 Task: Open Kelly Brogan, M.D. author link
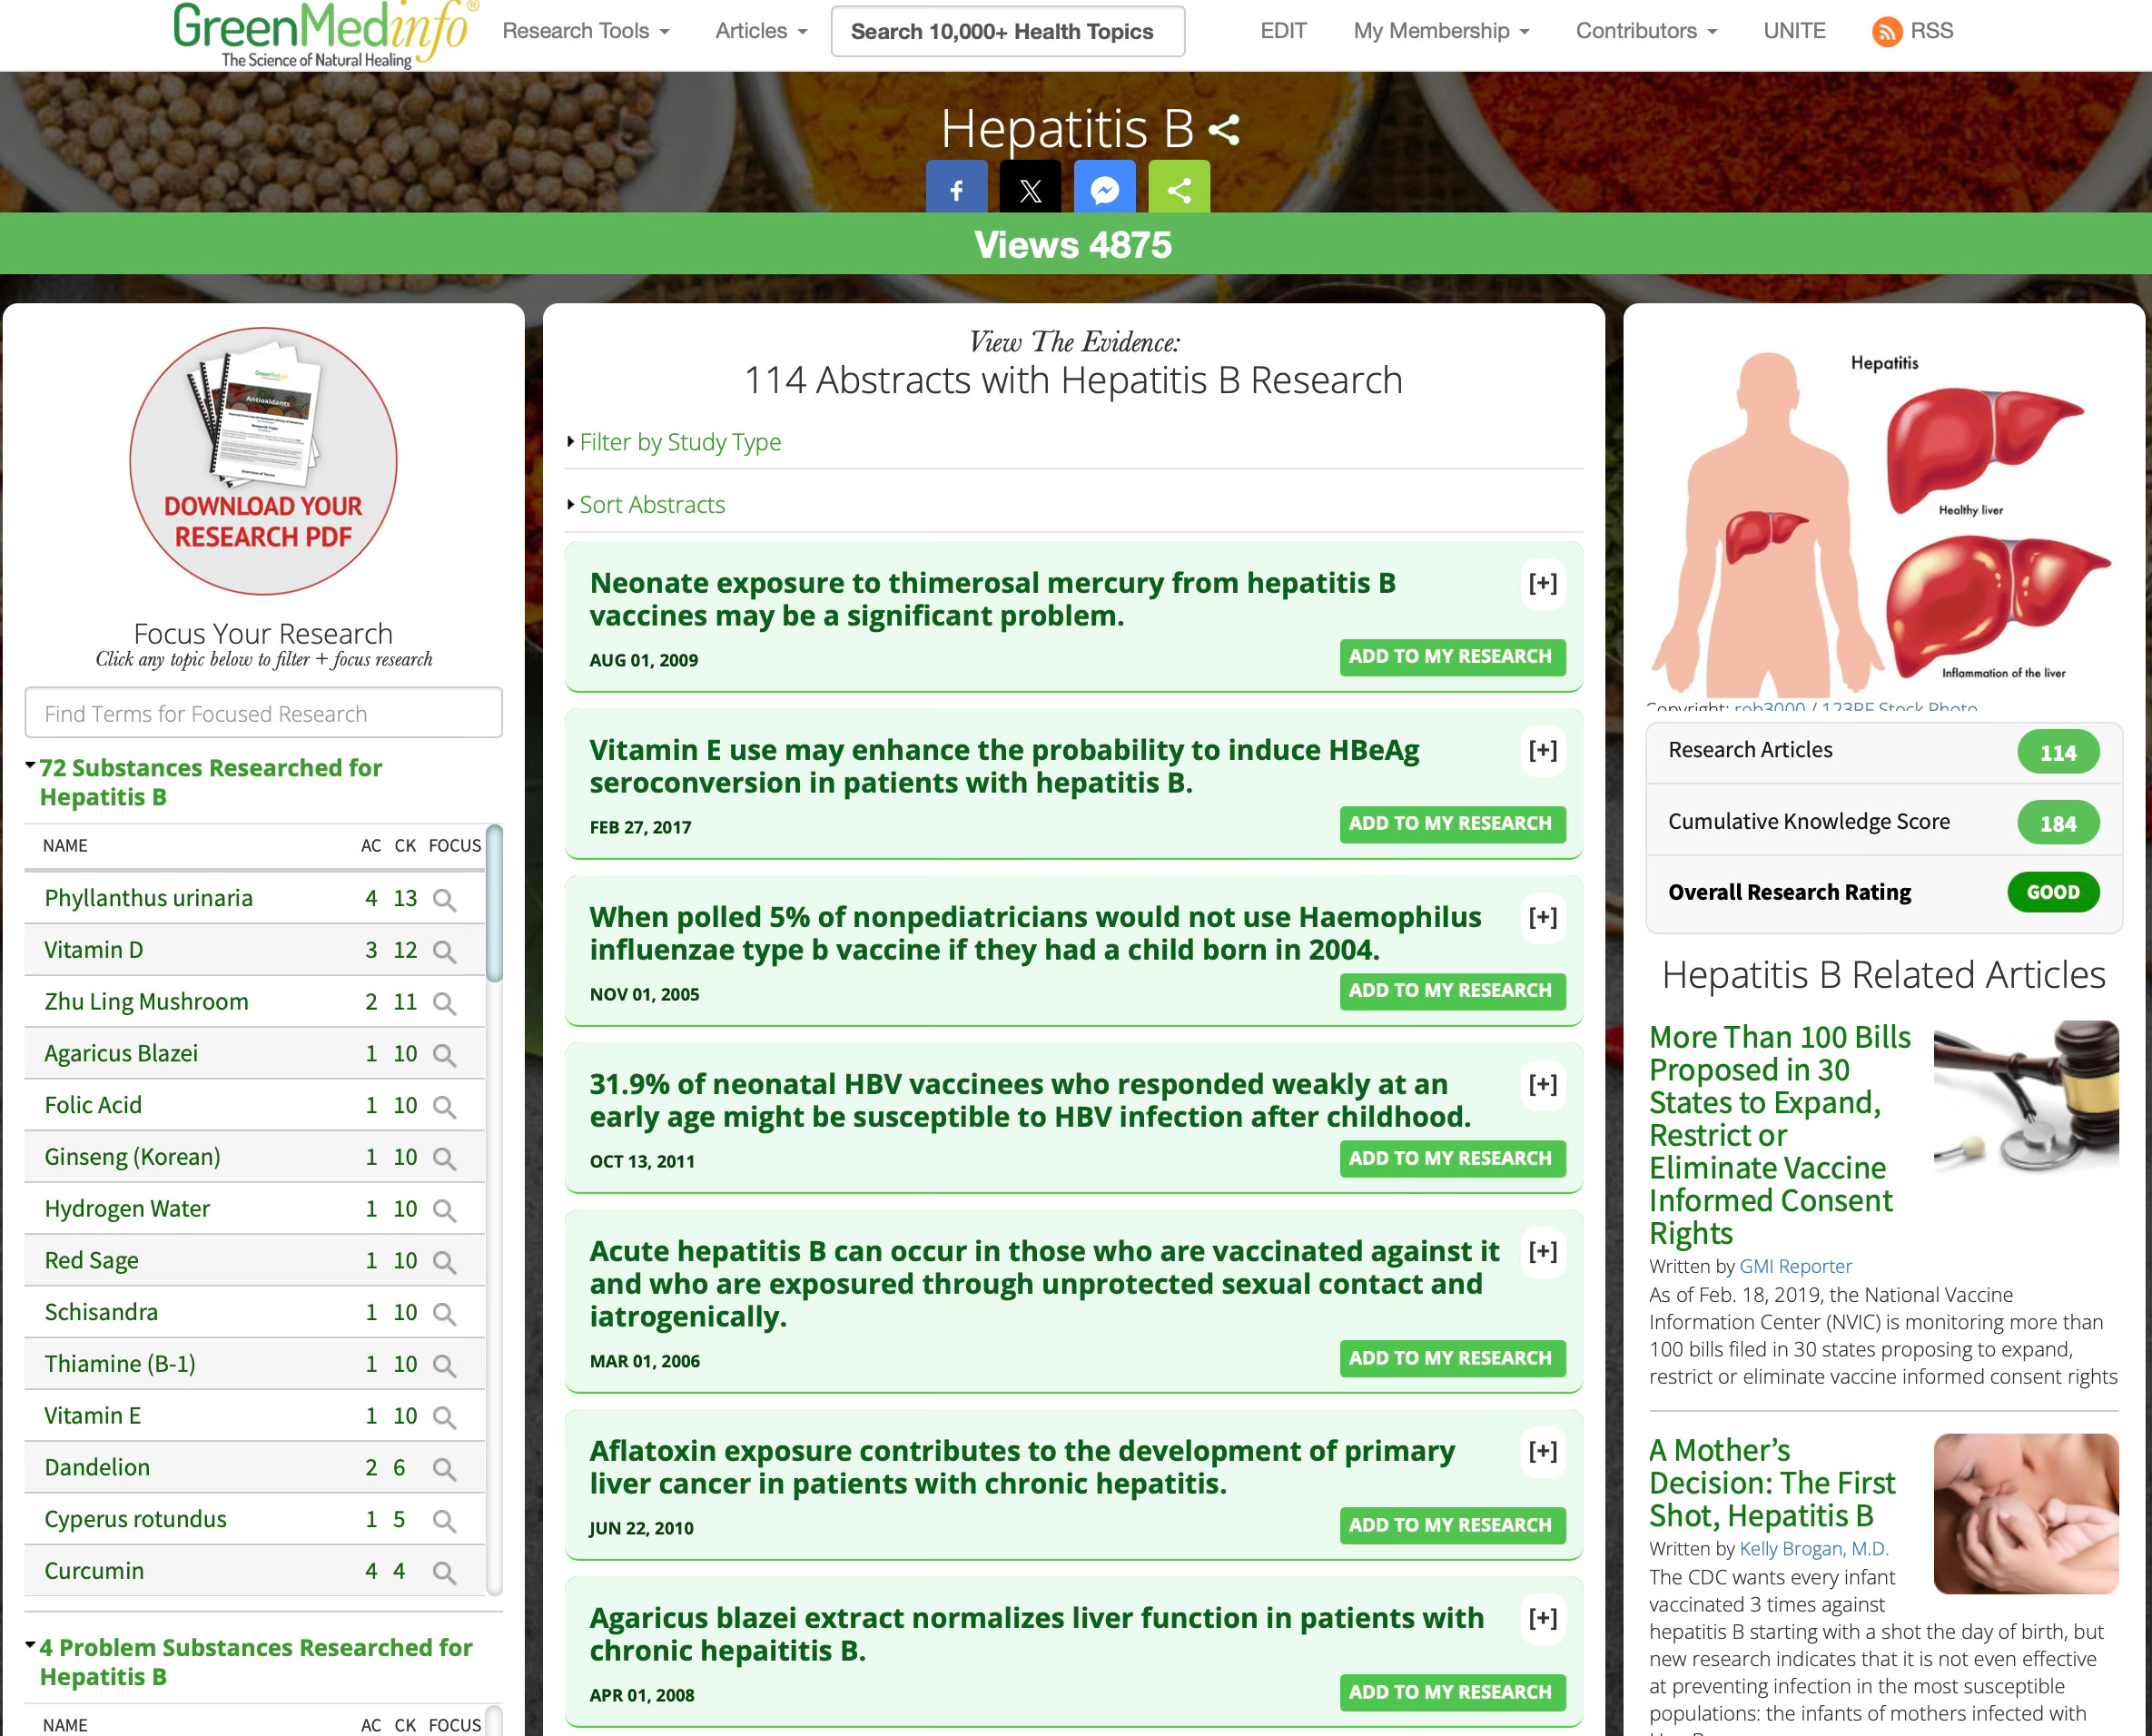(1813, 1548)
